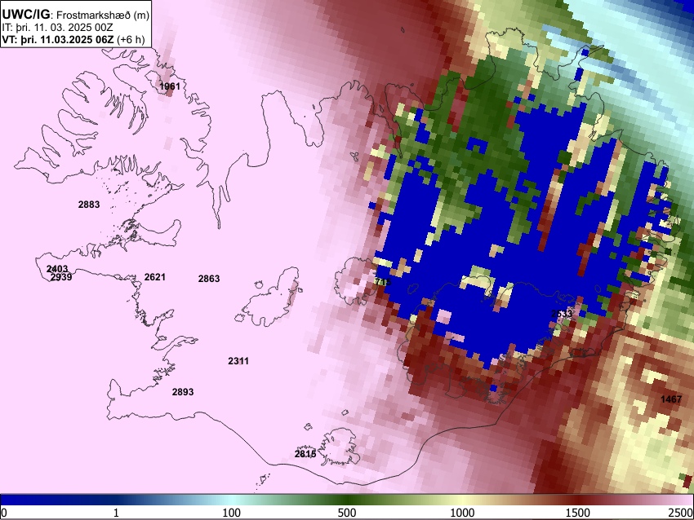Click the station value 1467
This screenshot has width=694, height=520.
[x=671, y=399]
